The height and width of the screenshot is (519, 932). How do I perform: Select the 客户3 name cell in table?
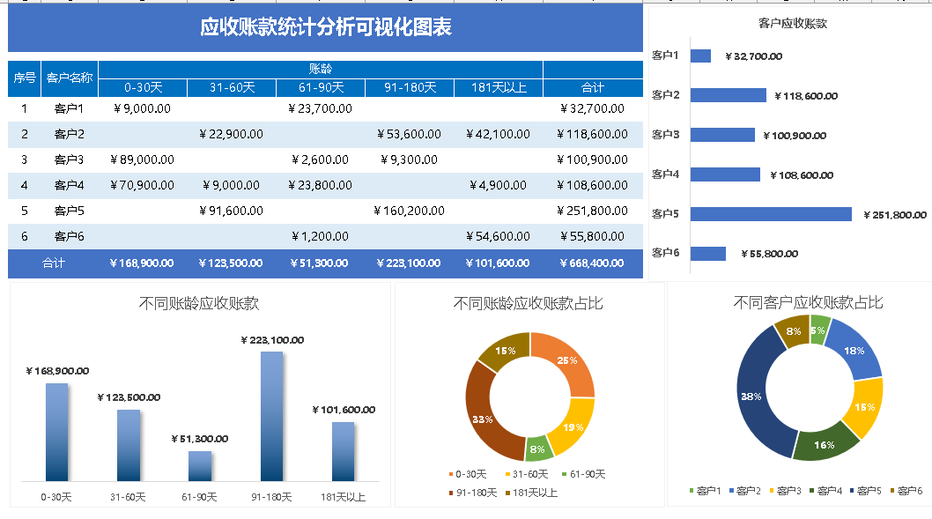[x=70, y=159]
